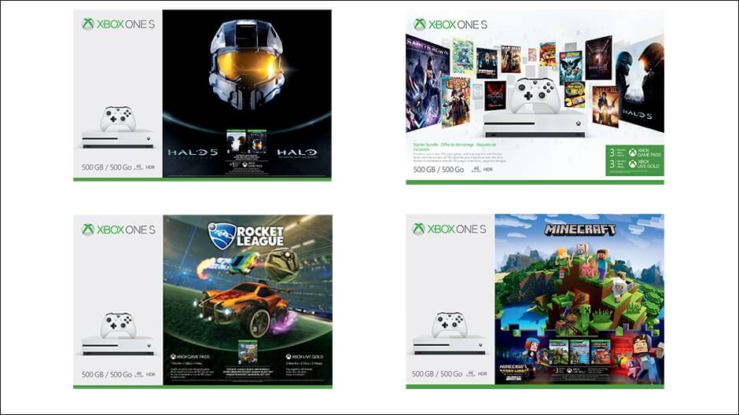Click the white controller on the Halo bundle box
Viewport: 739px width, 415px height.
click(x=118, y=119)
